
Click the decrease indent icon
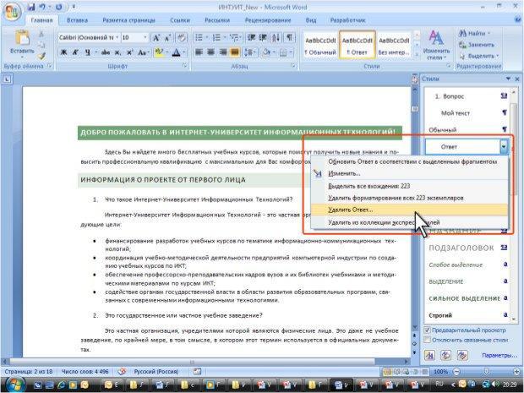point(251,38)
